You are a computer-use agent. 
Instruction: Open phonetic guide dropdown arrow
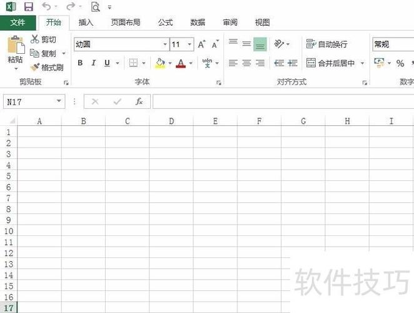[x=217, y=63]
